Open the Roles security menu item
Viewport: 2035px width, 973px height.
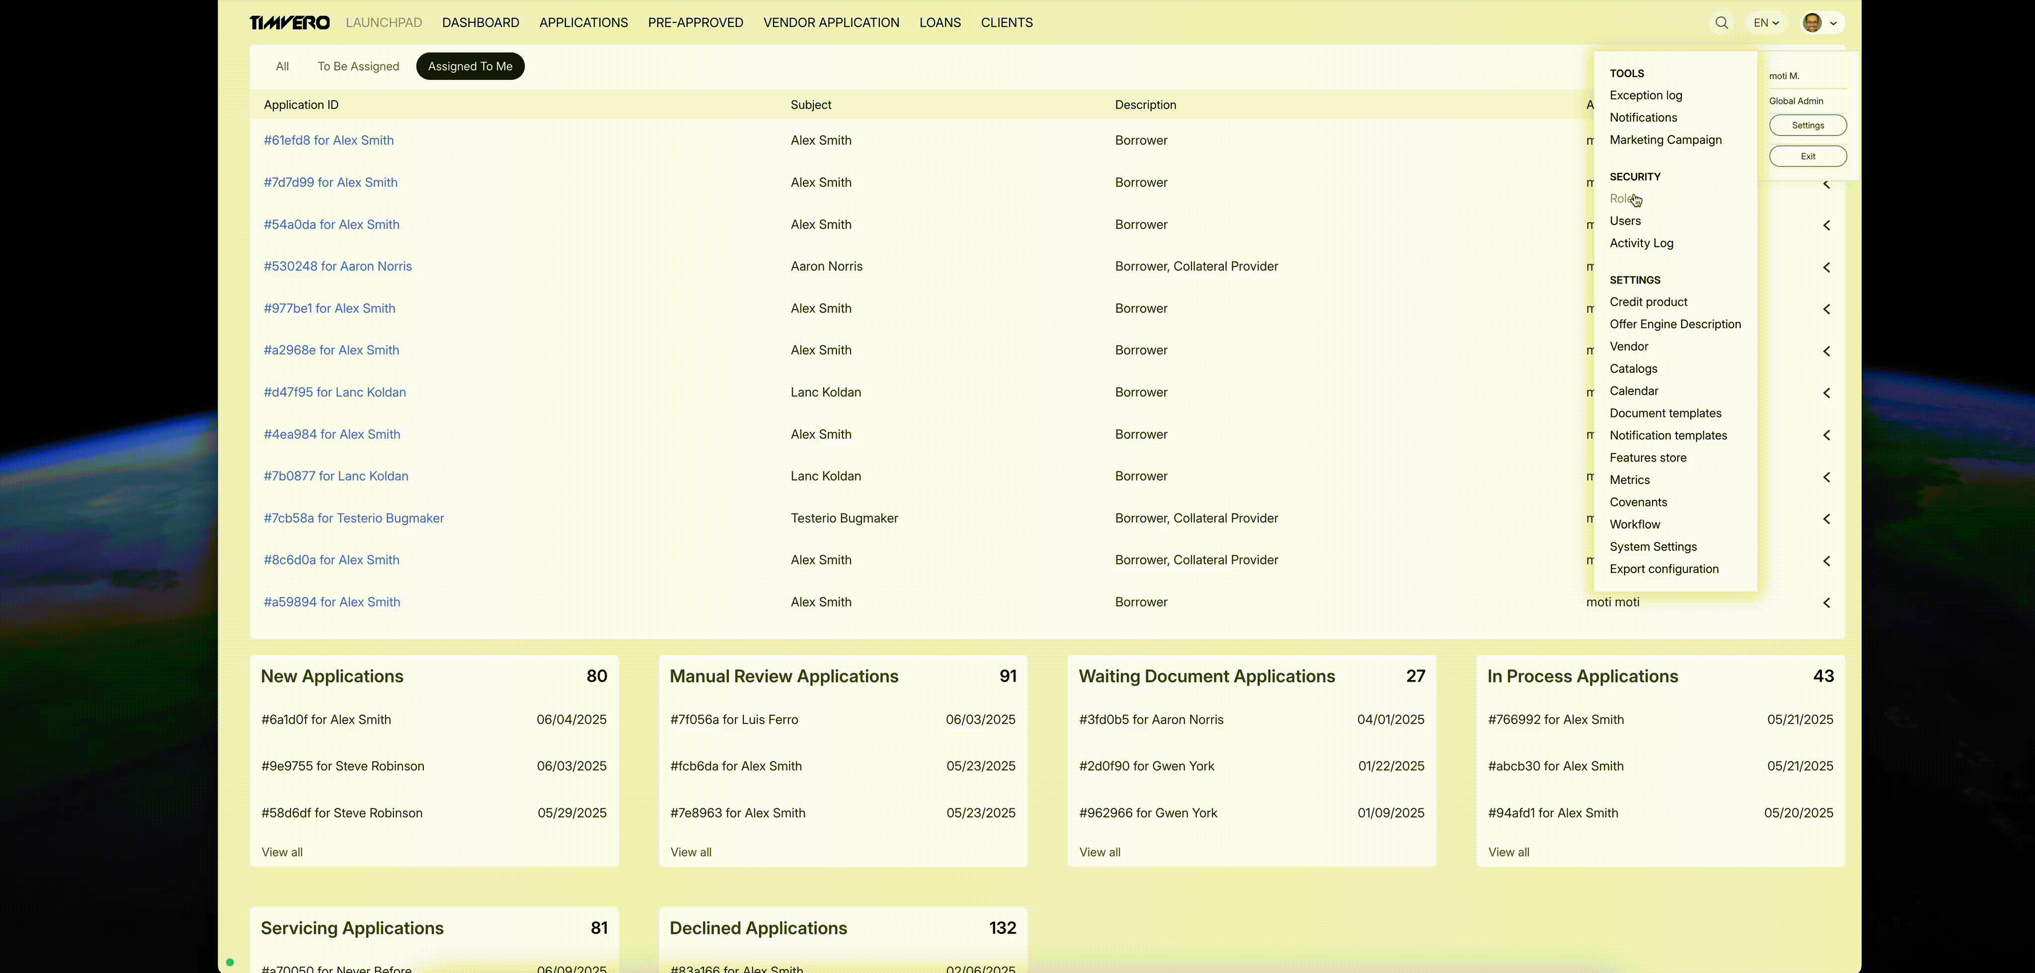[1623, 199]
